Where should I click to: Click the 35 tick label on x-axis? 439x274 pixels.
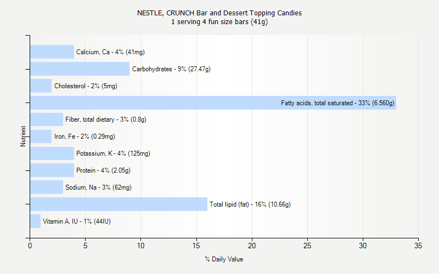point(418,246)
